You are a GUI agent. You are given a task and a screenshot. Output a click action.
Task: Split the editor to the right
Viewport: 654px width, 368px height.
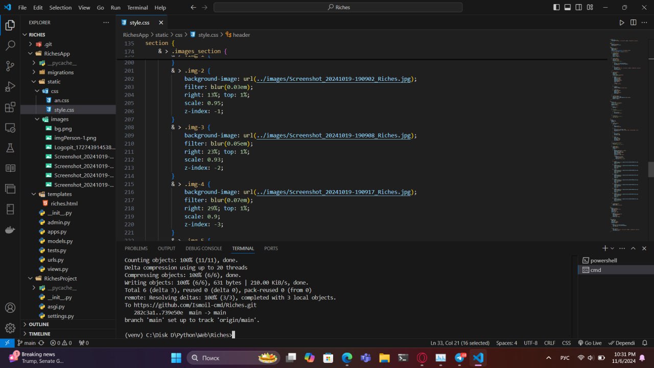pos(634,22)
